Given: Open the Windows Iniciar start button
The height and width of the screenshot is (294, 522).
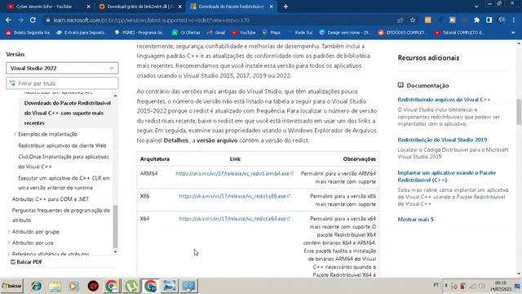Looking at the screenshot, I should (12, 286).
